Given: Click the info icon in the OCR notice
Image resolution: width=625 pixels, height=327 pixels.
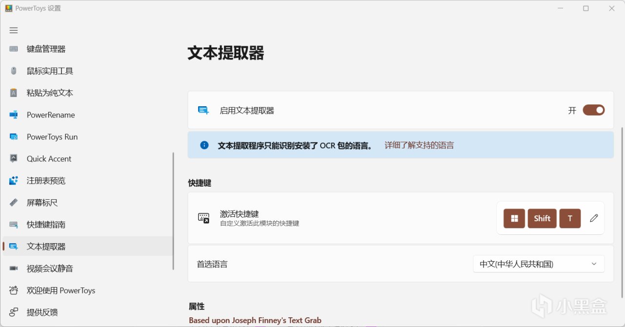Looking at the screenshot, I should point(204,145).
